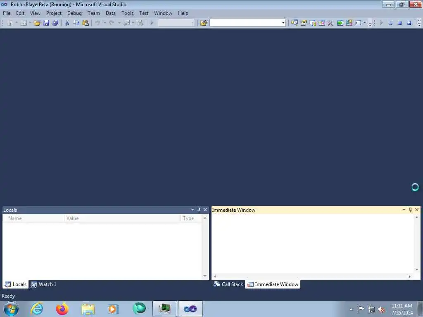Toggle auto-hide pin on Immediate Window
The width and height of the screenshot is (423, 317).
pyautogui.click(x=410, y=210)
